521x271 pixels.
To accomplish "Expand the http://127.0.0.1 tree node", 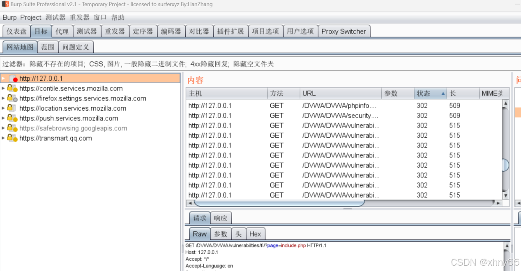I will 3,78.
